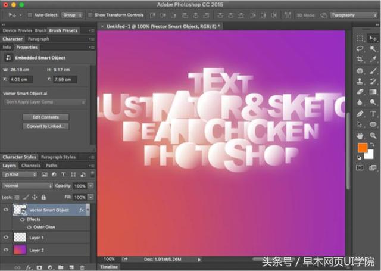The width and height of the screenshot is (381, 271).
Task: Select the Horizontal Type tool
Action: coord(373,114)
